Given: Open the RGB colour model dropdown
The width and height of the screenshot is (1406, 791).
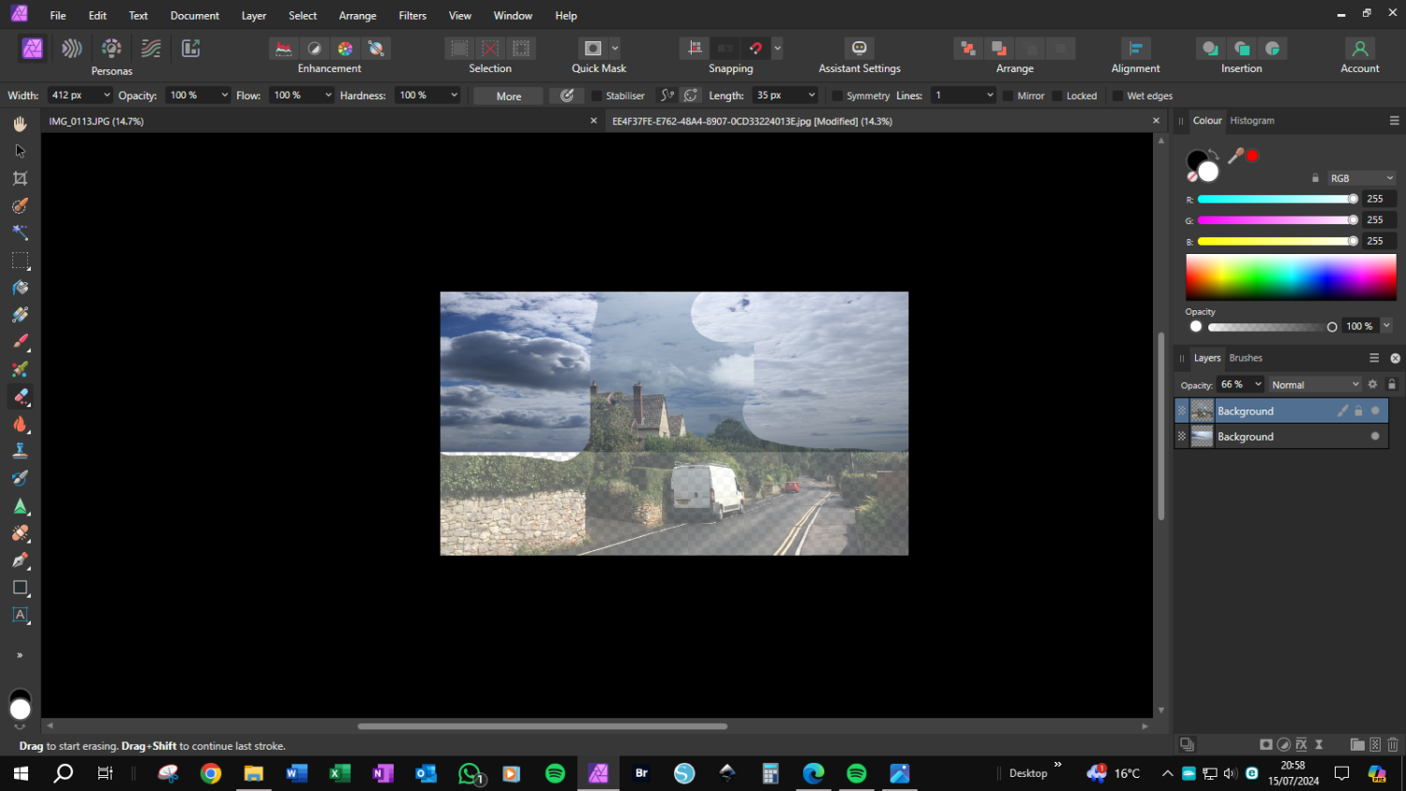Looking at the screenshot, I should pos(1361,177).
